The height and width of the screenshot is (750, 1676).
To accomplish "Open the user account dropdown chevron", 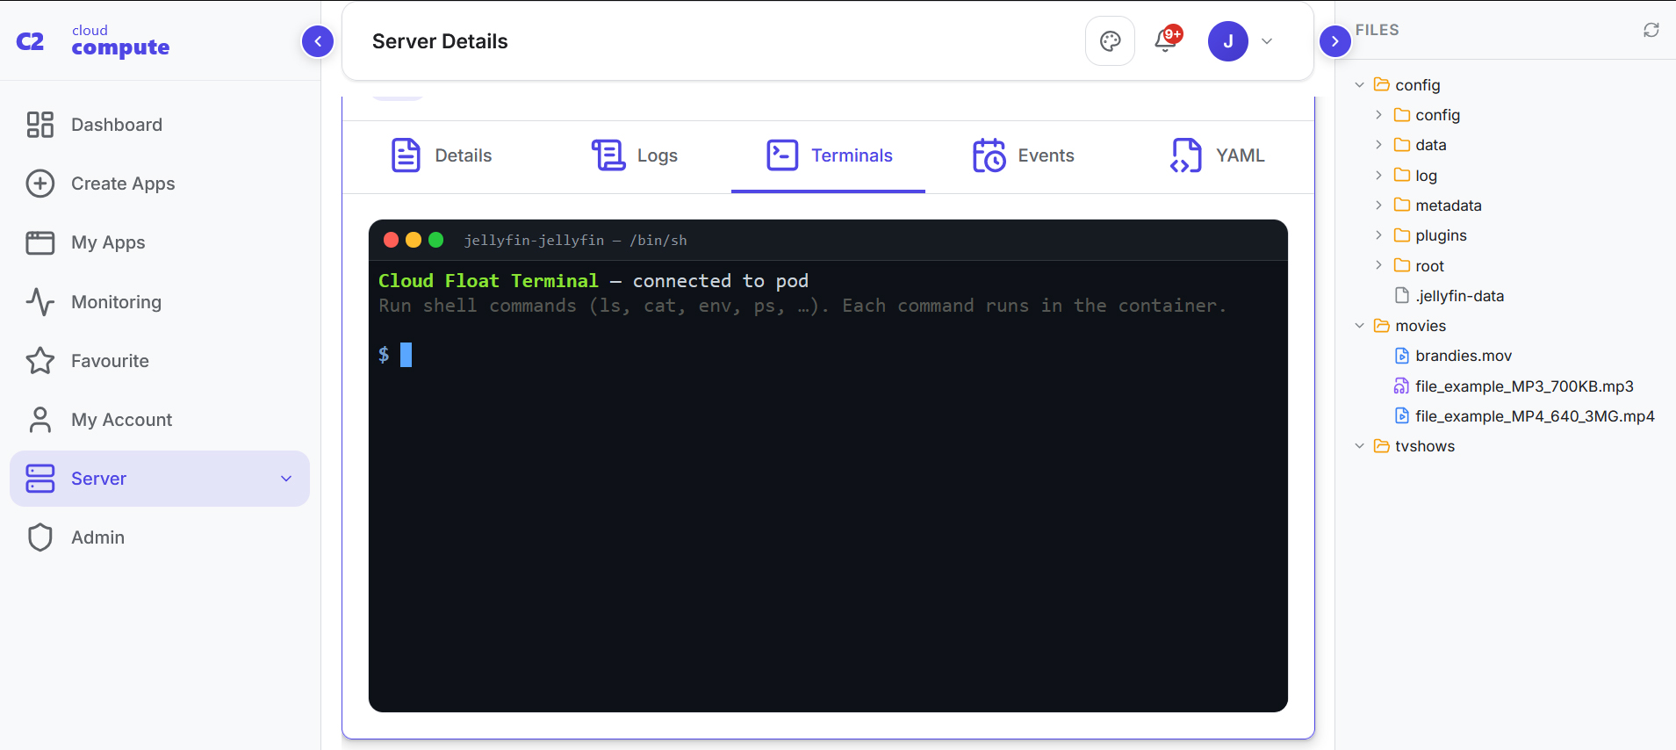I will point(1267,41).
